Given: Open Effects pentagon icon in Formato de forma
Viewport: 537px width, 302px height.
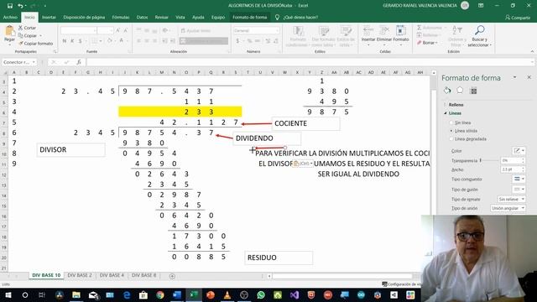Looking at the screenshot, I should tap(460, 91).
